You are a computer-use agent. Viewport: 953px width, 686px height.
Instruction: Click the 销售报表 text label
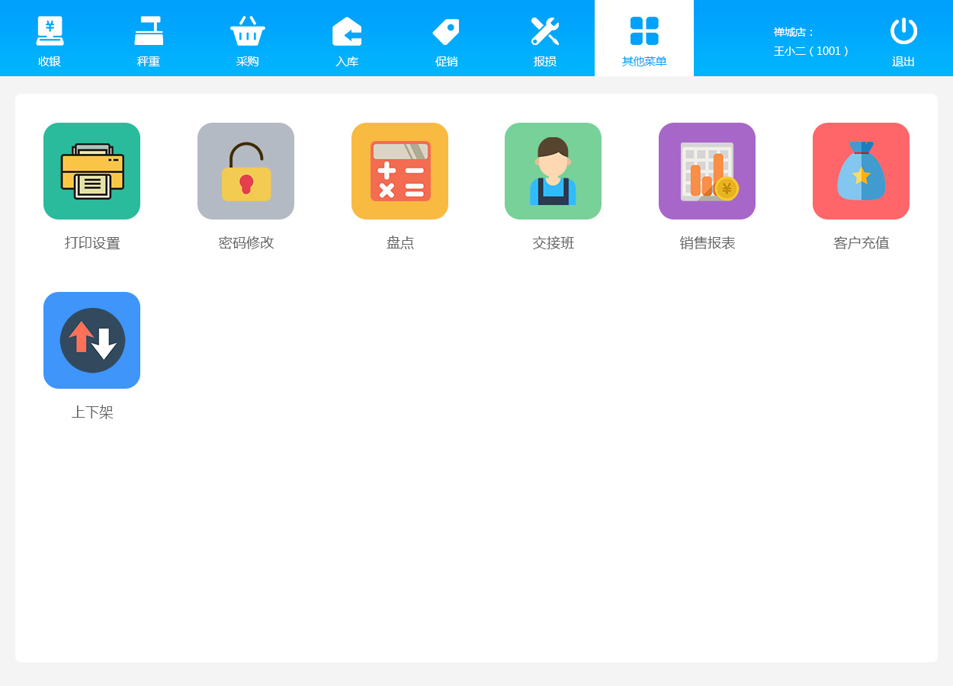[x=707, y=243]
